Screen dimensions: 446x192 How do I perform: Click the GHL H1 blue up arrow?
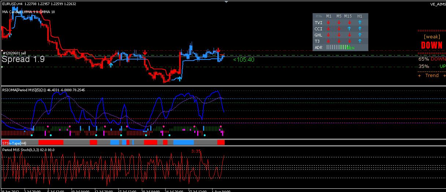[360, 35]
